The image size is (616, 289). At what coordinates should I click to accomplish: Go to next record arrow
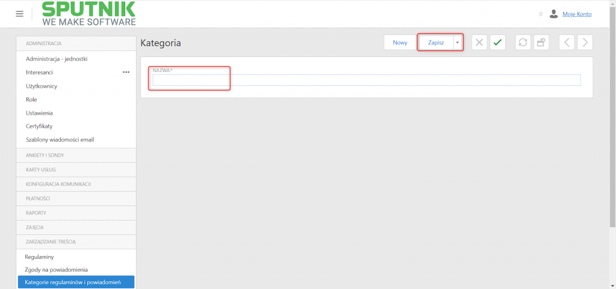pos(585,42)
